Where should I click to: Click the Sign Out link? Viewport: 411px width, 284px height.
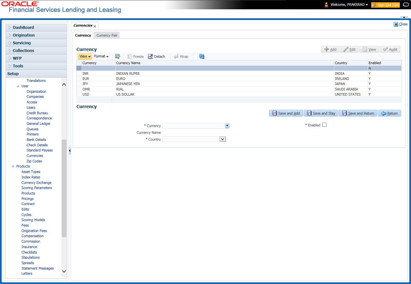pos(385,5)
